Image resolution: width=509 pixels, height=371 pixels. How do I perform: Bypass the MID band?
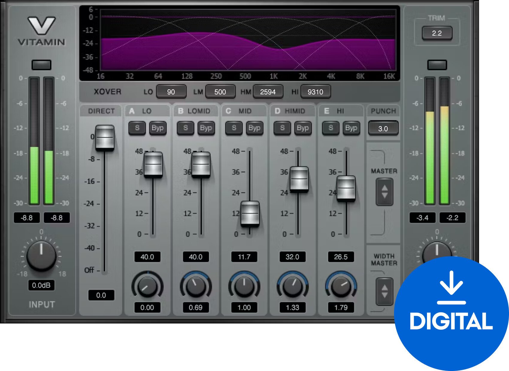pyautogui.click(x=254, y=128)
